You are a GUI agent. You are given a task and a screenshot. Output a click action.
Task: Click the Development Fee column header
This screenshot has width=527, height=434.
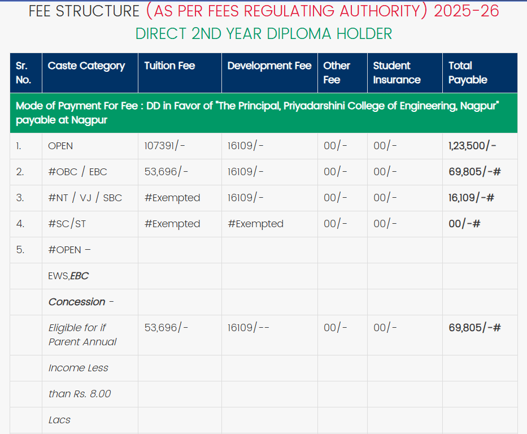[x=269, y=66]
